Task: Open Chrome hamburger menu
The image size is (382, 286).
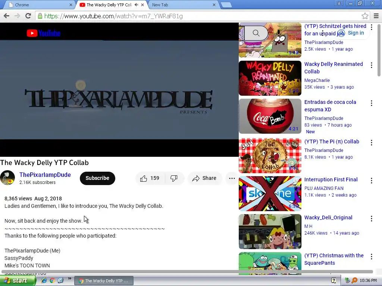Action: pos(376,16)
